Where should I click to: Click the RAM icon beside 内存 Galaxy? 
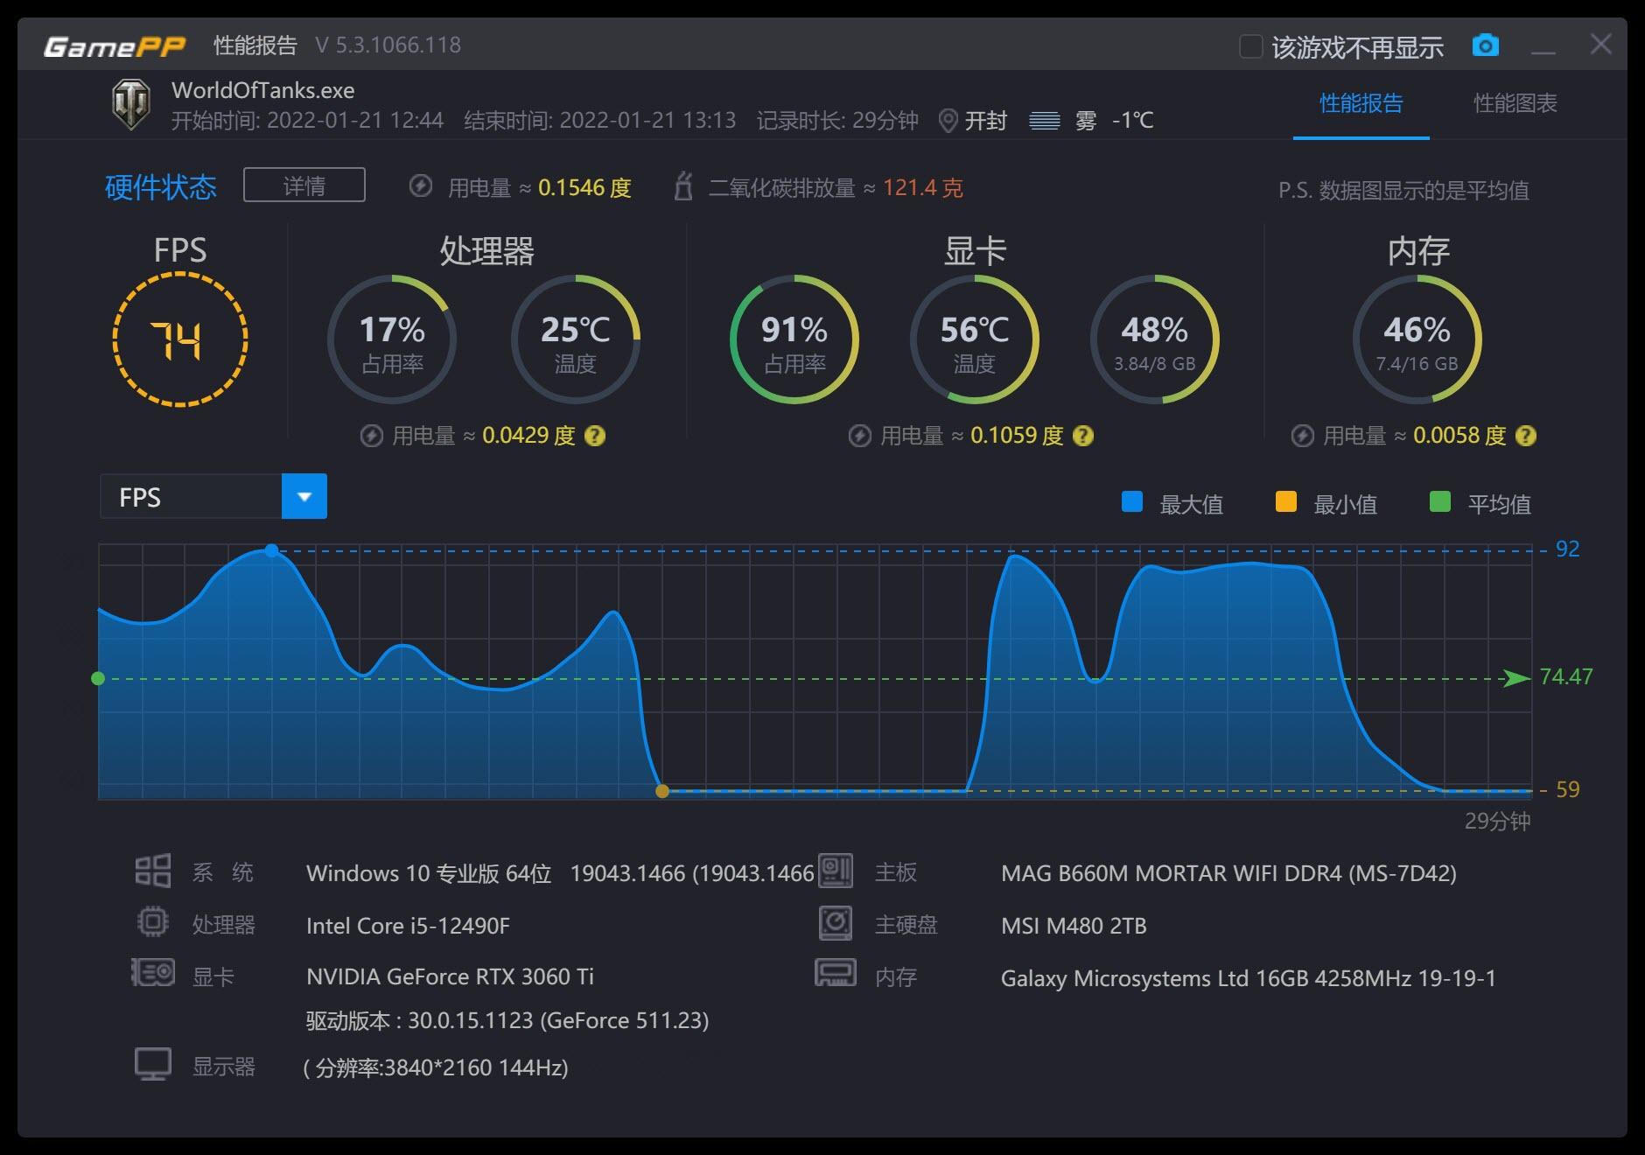pos(836,972)
